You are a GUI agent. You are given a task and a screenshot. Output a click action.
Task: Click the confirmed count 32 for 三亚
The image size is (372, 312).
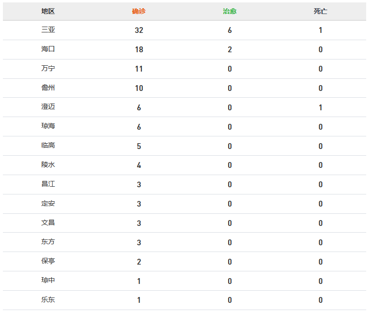139,30
